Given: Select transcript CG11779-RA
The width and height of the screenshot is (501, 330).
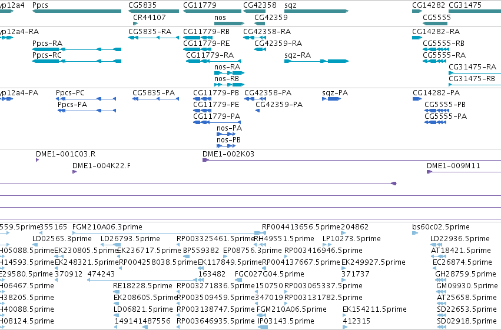Looking at the screenshot, I should [x=210, y=55].
